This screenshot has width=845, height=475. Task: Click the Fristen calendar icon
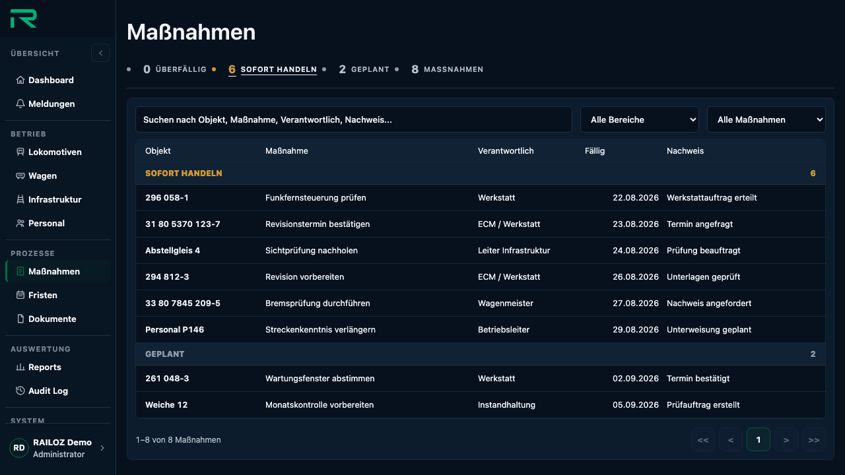pos(20,295)
